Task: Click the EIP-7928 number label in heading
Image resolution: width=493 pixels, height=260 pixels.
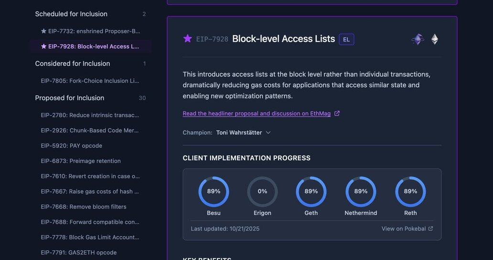Action: pos(212,39)
